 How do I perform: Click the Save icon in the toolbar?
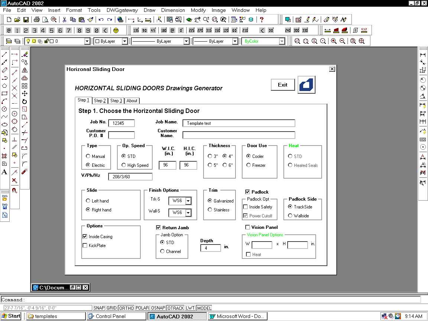26,20
